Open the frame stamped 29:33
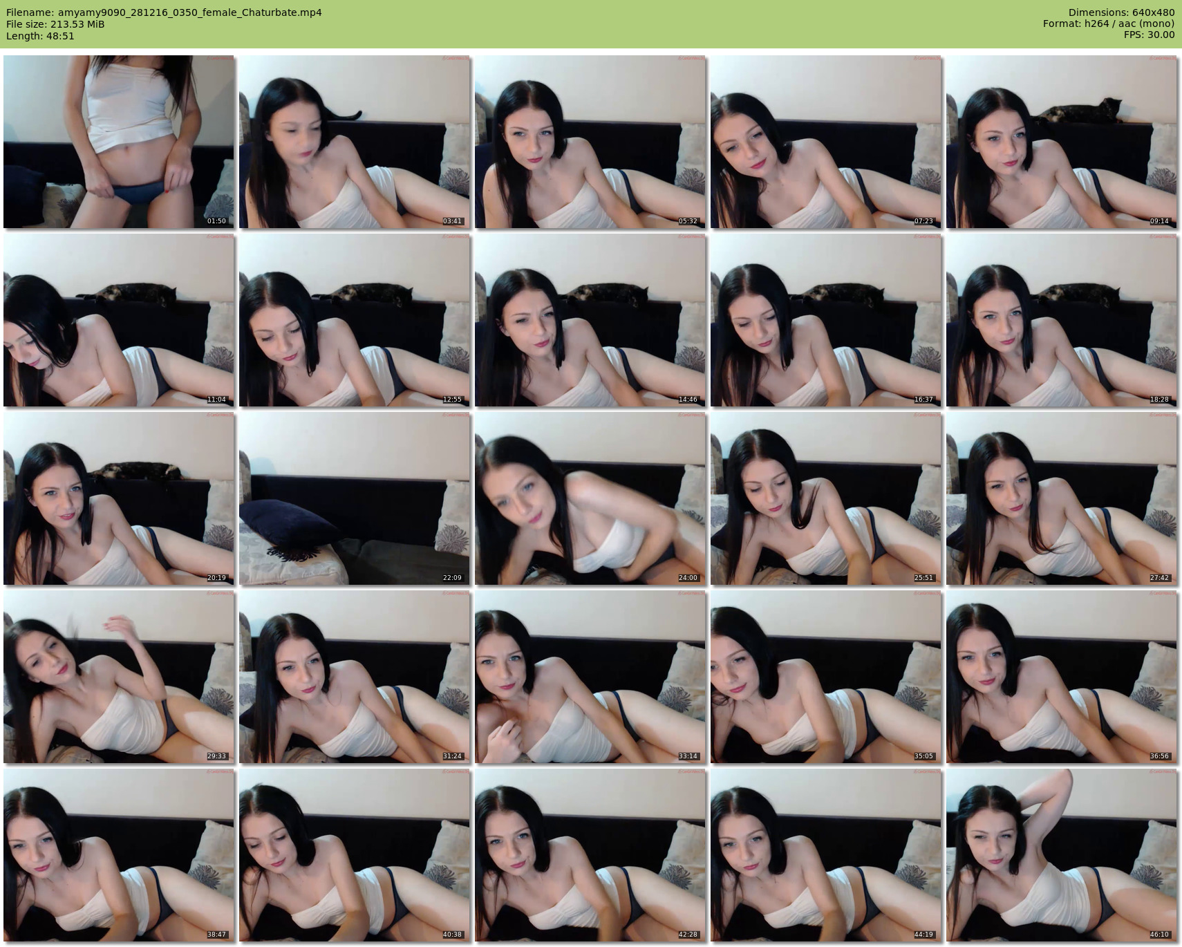 coord(118,677)
